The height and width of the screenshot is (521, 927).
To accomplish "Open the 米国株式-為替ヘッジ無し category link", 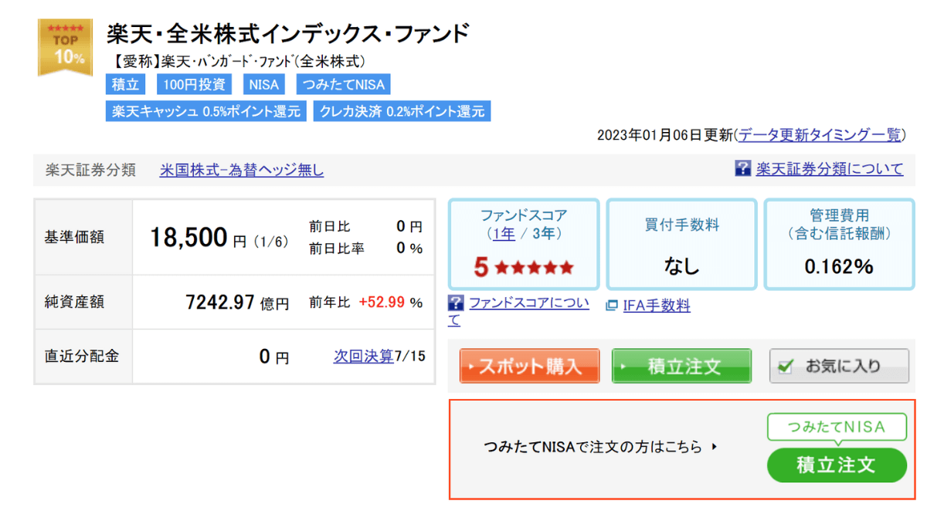I will 242,171.
